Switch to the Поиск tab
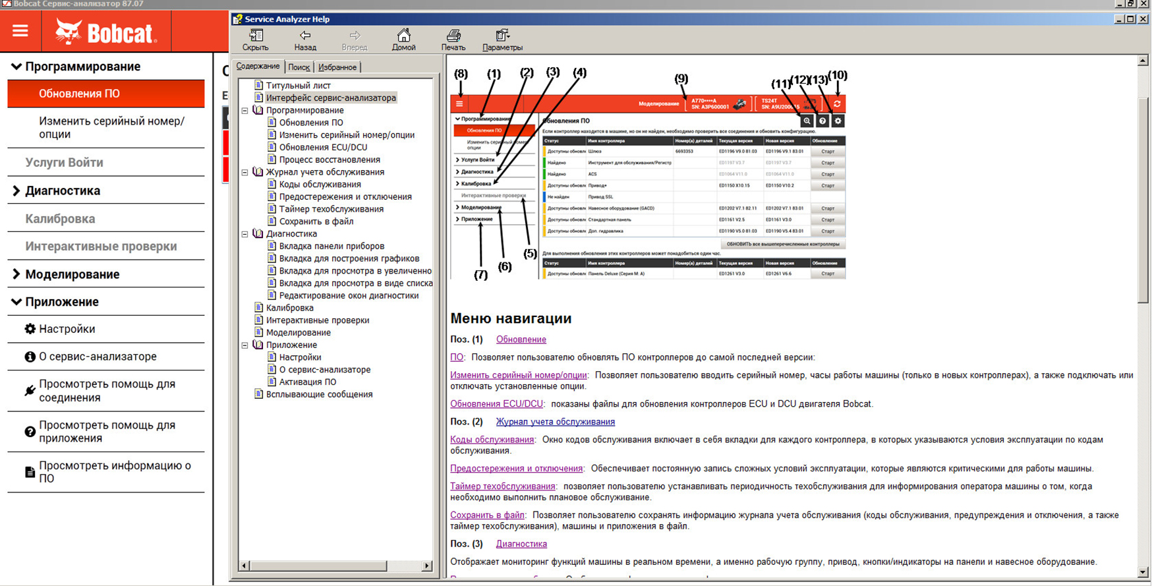The image size is (1152, 586). pyautogui.click(x=299, y=67)
